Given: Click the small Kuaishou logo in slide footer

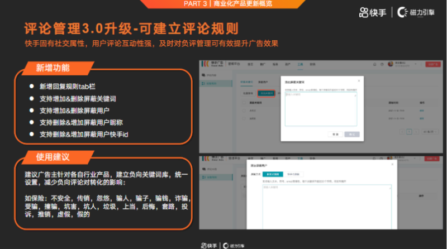Looking at the screenshot, I should point(209,246).
